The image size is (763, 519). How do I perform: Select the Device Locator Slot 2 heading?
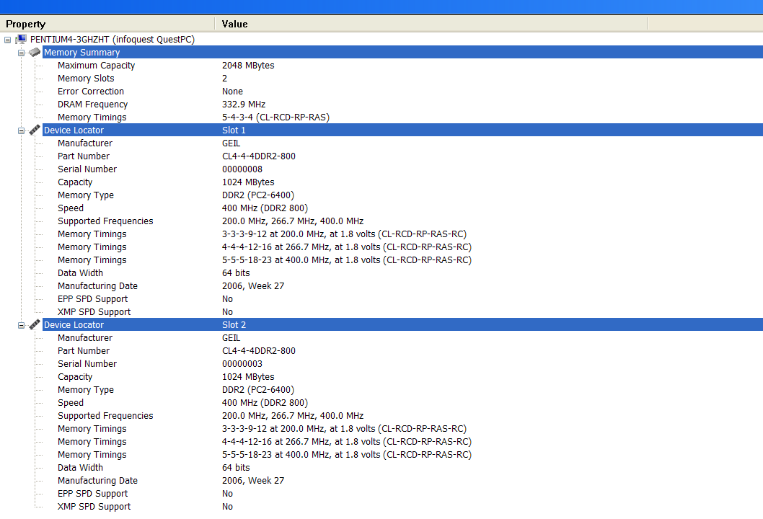(x=74, y=325)
